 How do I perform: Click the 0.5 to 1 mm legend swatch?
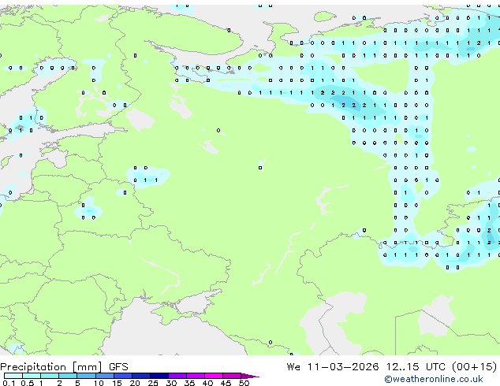click(32, 376)
